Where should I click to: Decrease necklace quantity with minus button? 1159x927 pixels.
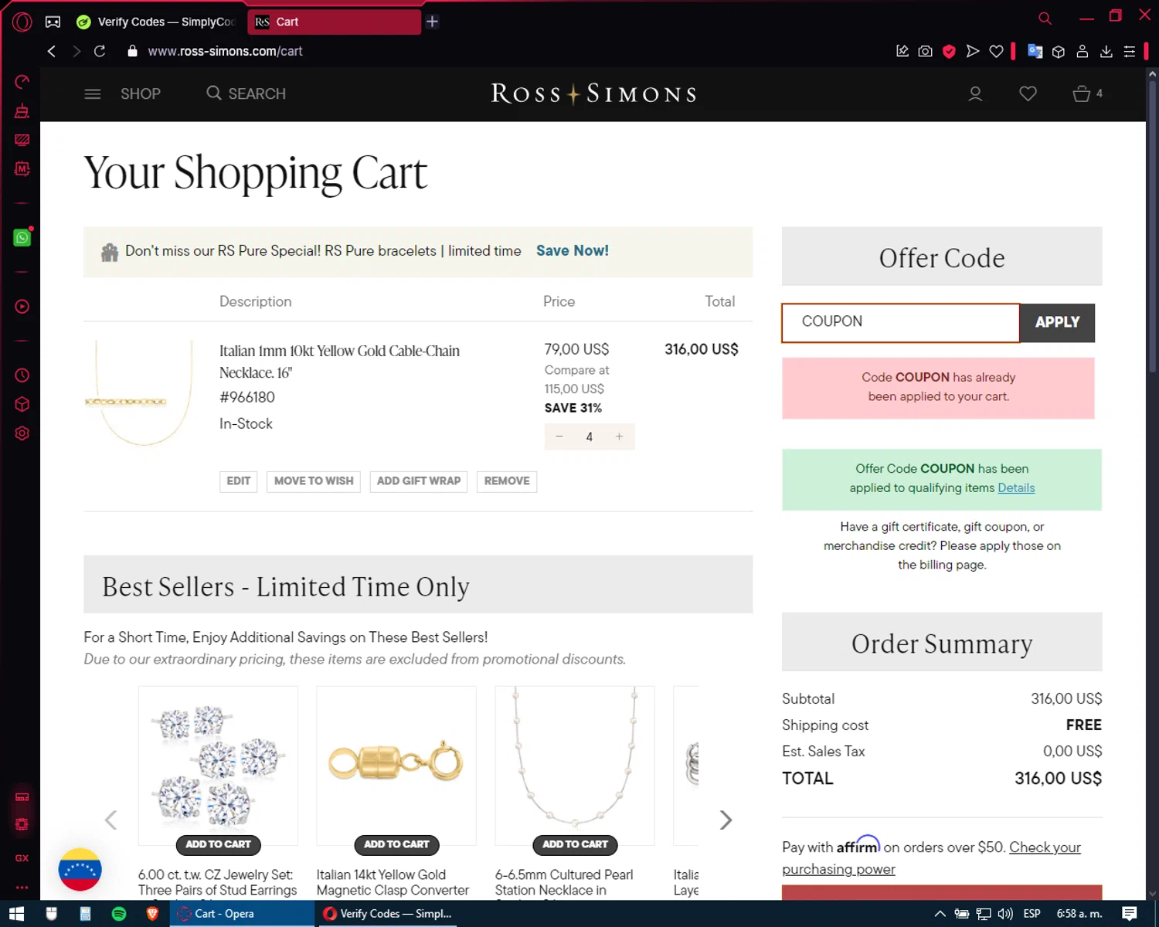point(559,436)
